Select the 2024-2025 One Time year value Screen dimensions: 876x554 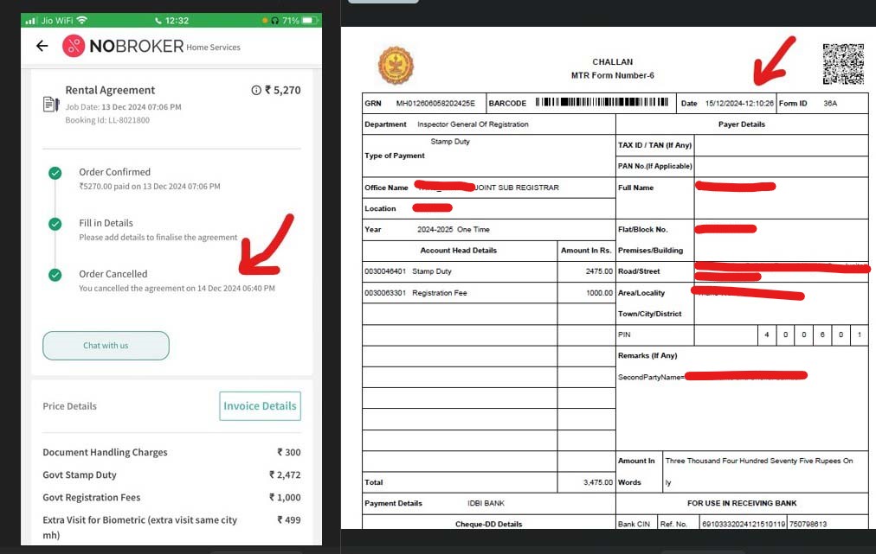pos(453,229)
